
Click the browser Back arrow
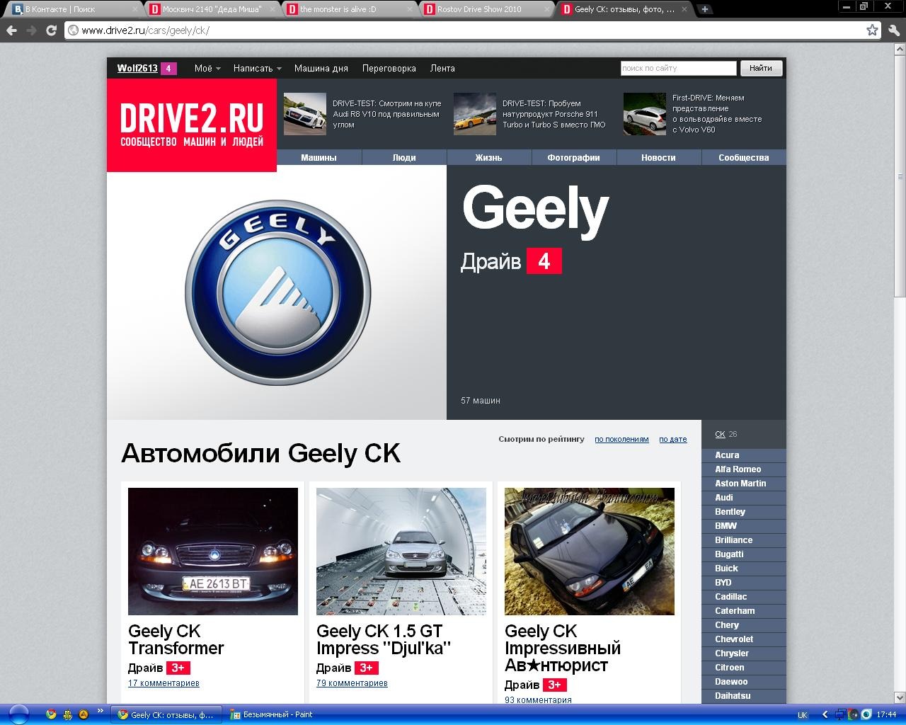[x=11, y=30]
